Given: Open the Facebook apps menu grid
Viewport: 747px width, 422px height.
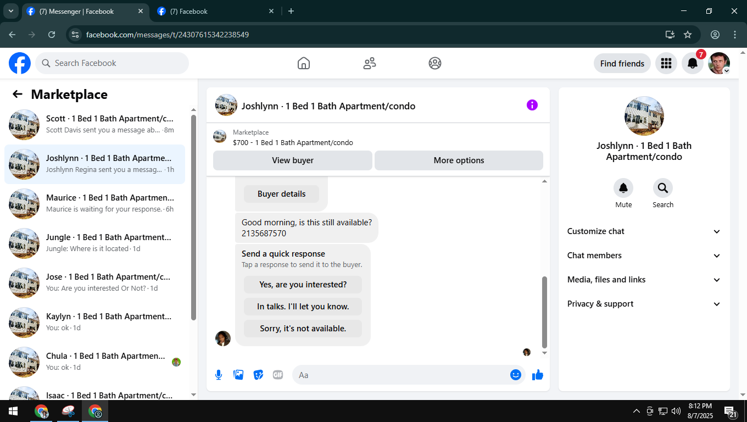Looking at the screenshot, I should pos(666,63).
